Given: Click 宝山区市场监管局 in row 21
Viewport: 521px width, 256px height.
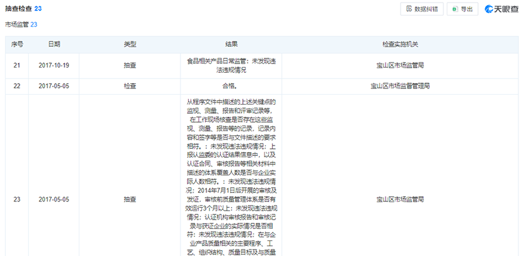Looking at the screenshot, I should pyautogui.click(x=400, y=66).
